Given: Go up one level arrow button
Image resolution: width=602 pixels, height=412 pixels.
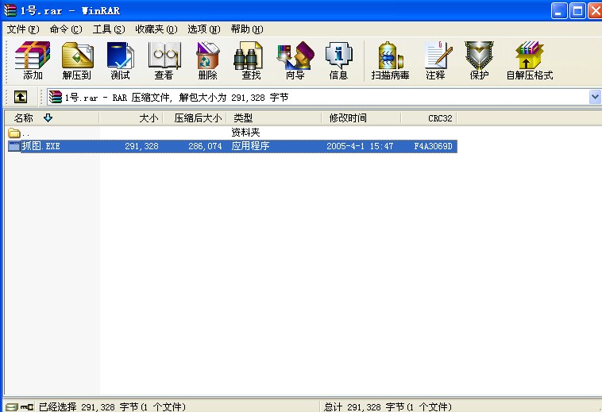Looking at the screenshot, I should [21, 97].
